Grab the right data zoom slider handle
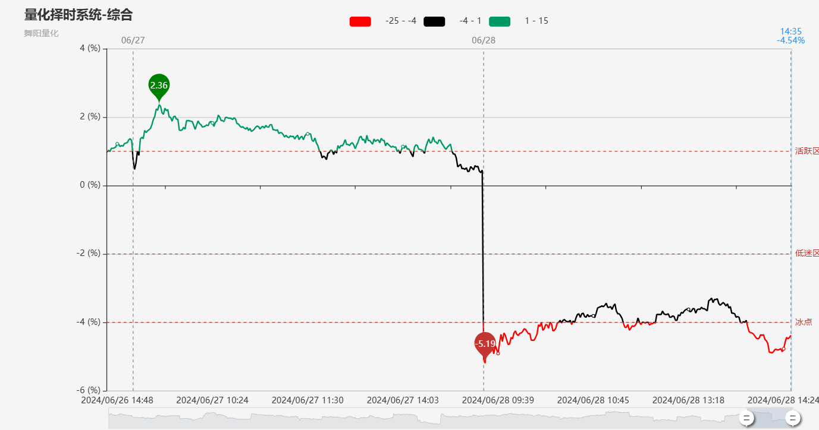The height and width of the screenshot is (430, 819). pos(792,418)
